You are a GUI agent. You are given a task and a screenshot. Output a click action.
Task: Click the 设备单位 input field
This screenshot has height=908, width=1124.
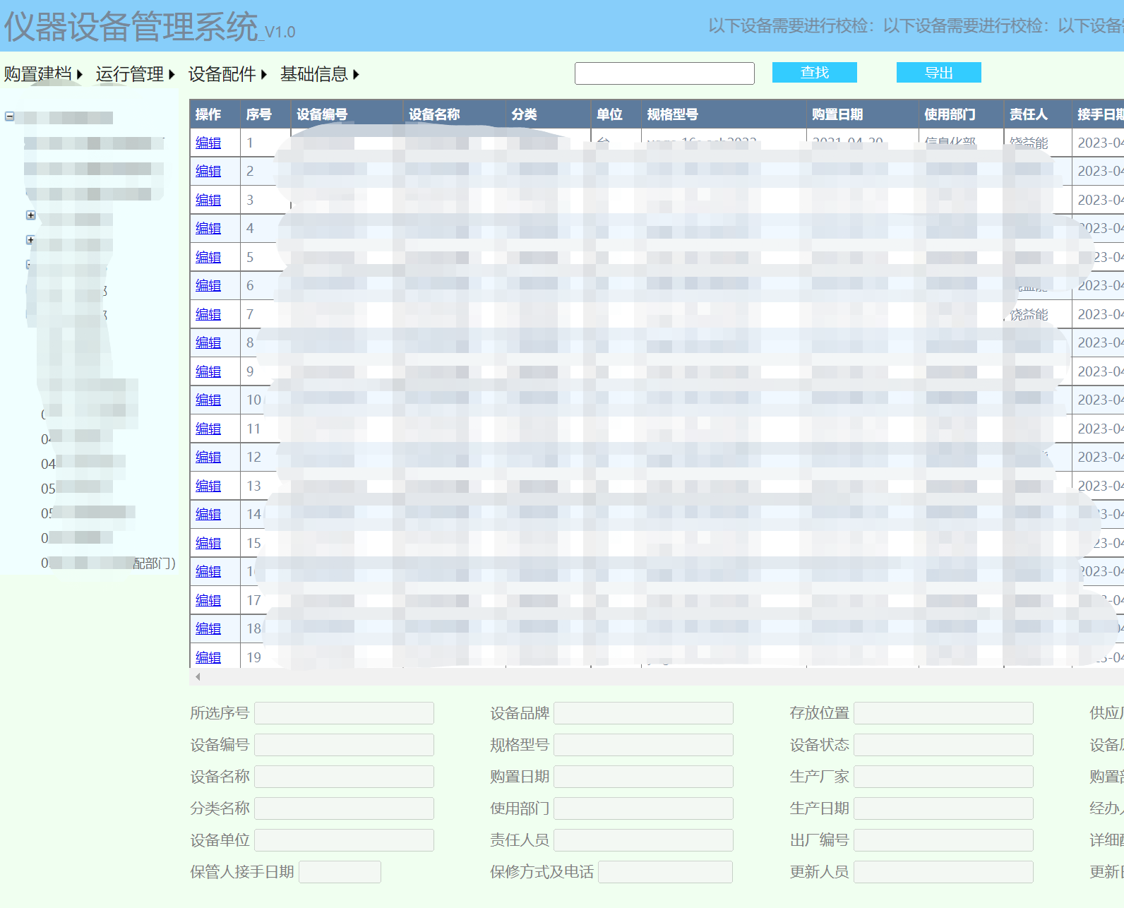tap(344, 840)
